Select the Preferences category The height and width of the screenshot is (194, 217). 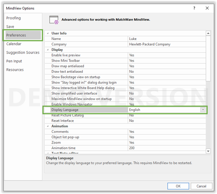(23, 35)
